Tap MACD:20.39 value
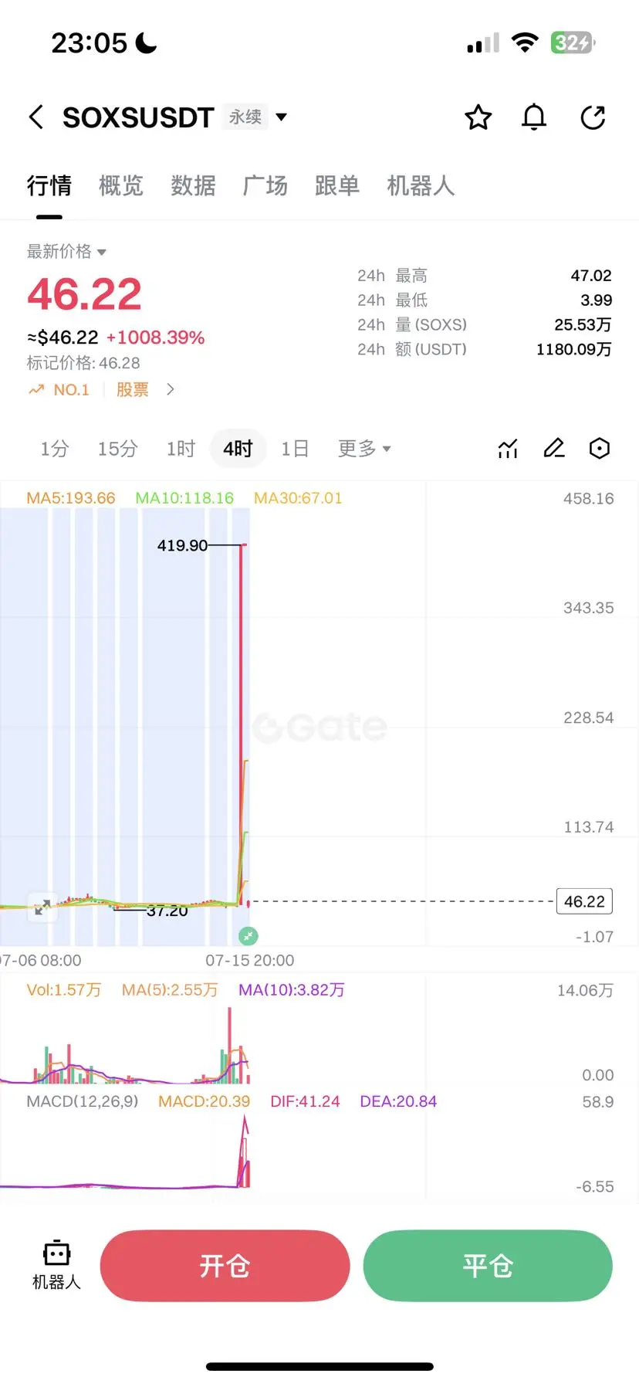Image resolution: width=639 pixels, height=1384 pixels. (x=204, y=1101)
